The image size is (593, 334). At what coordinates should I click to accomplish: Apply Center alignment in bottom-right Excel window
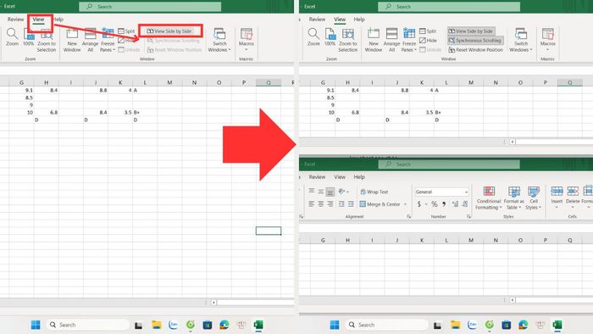[x=320, y=204]
